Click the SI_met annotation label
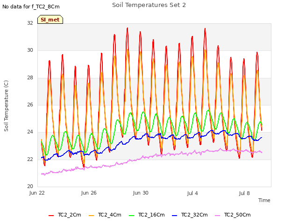Screen dimensions: 299x224 click(x=50, y=20)
